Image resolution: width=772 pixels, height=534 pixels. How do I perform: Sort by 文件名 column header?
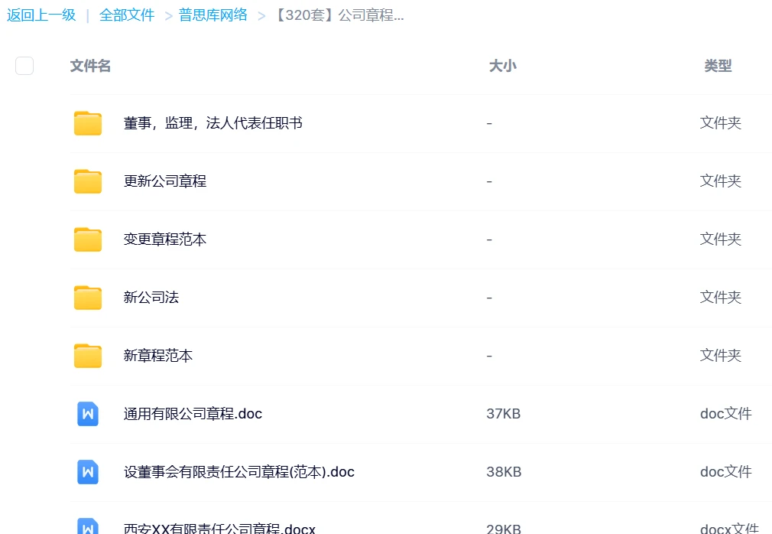[90, 66]
